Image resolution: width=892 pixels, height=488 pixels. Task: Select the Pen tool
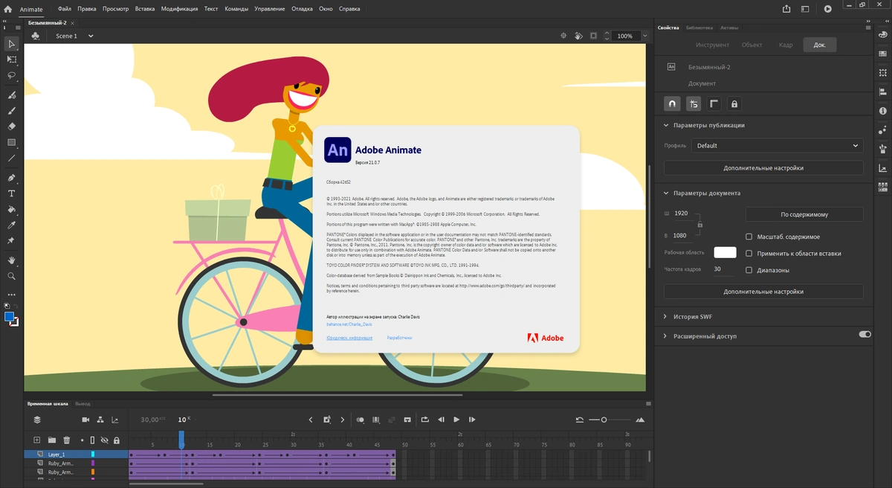click(x=11, y=178)
